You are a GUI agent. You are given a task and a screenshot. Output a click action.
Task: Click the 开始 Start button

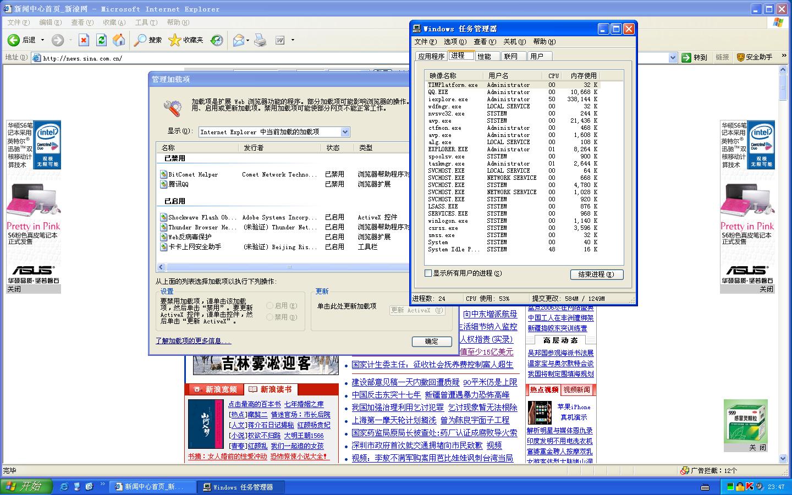tap(26, 487)
